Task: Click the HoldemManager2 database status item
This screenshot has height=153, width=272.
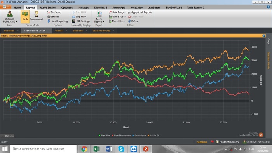Action: pos(227,142)
